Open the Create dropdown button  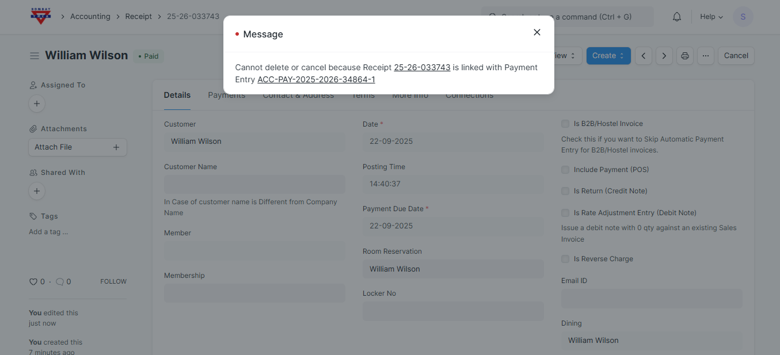click(x=608, y=56)
